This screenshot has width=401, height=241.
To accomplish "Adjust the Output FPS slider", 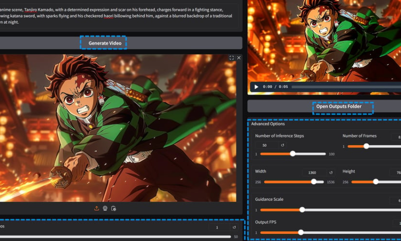I will coord(331,232).
